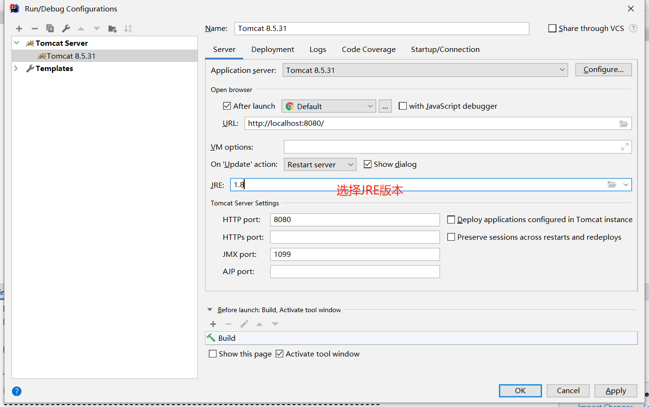Click the Apply button
Image resolution: width=649 pixels, height=407 pixels.
(x=616, y=391)
